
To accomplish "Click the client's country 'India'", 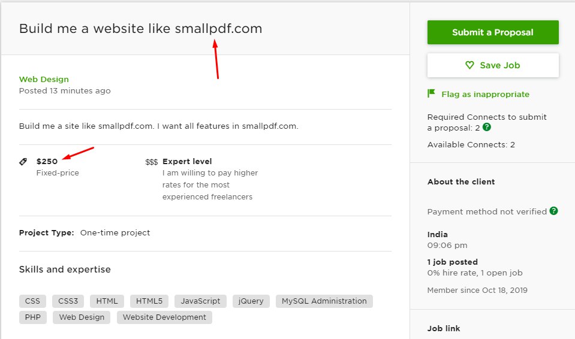I will (x=438, y=235).
